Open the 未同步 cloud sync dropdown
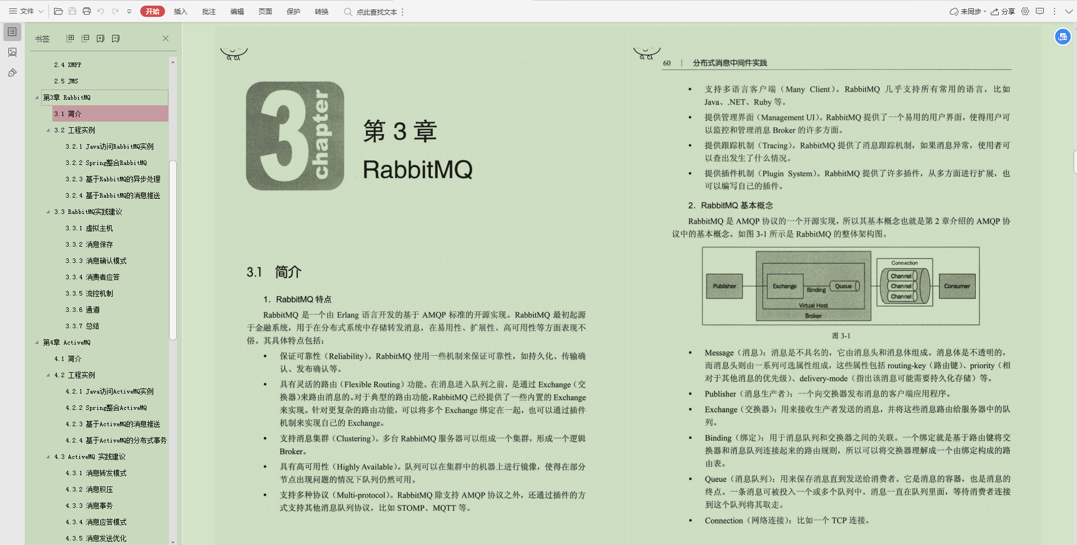The width and height of the screenshot is (1077, 545). (968, 11)
